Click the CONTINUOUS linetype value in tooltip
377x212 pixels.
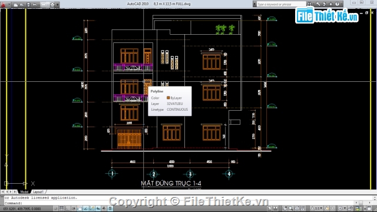click(177, 110)
